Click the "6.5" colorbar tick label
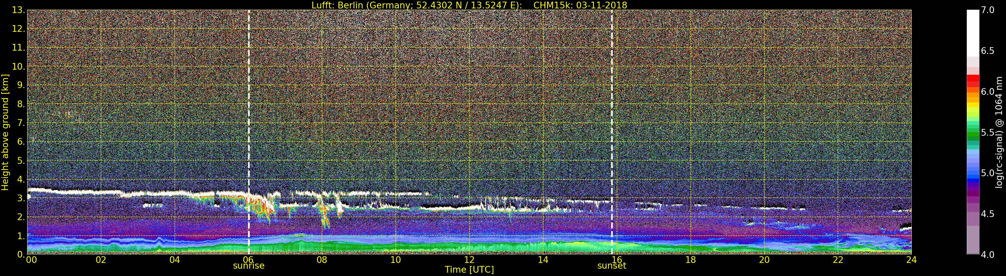This screenshot has width=1006, height=276. pos(988,51)
